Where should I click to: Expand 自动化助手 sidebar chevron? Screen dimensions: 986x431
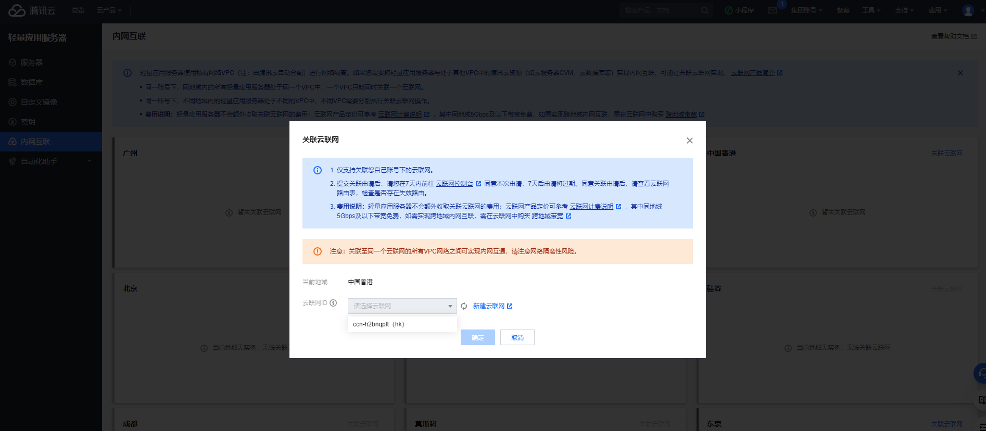pos(90,161)
